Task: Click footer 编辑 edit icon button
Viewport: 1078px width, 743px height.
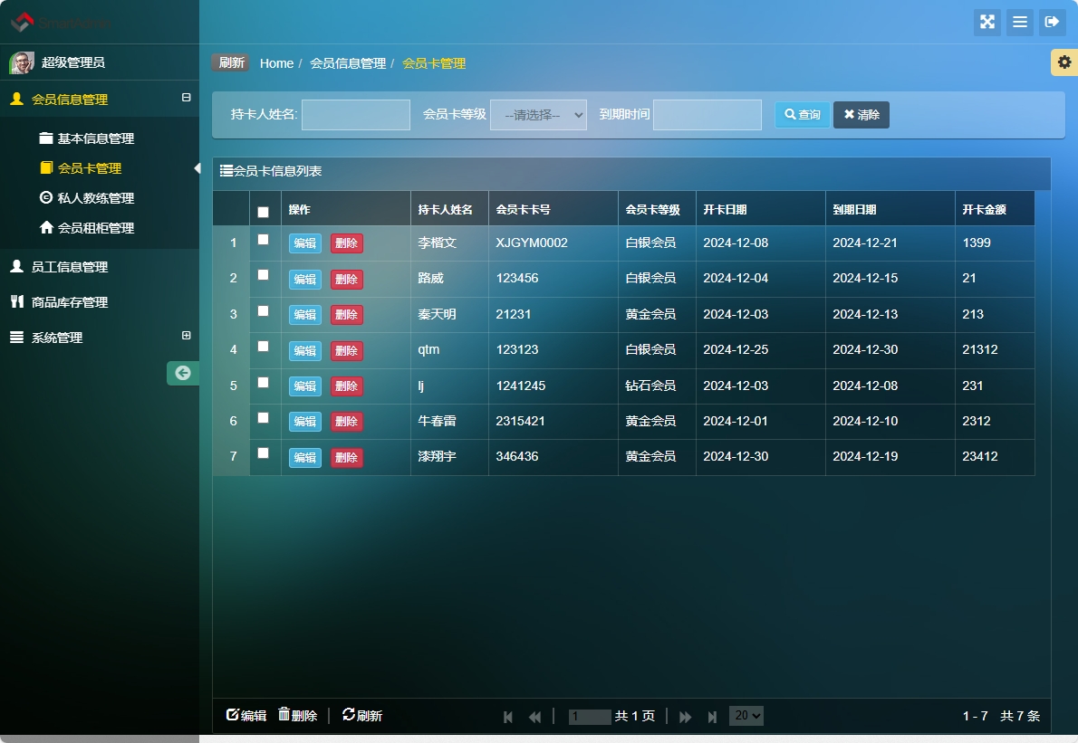Action: pos(246,716)
